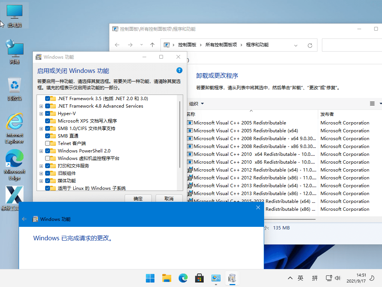The image size is (382, 287).
Task: Click the 取消 button
Action: click(x=169, y=198)
